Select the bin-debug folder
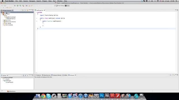 (8, 23)
